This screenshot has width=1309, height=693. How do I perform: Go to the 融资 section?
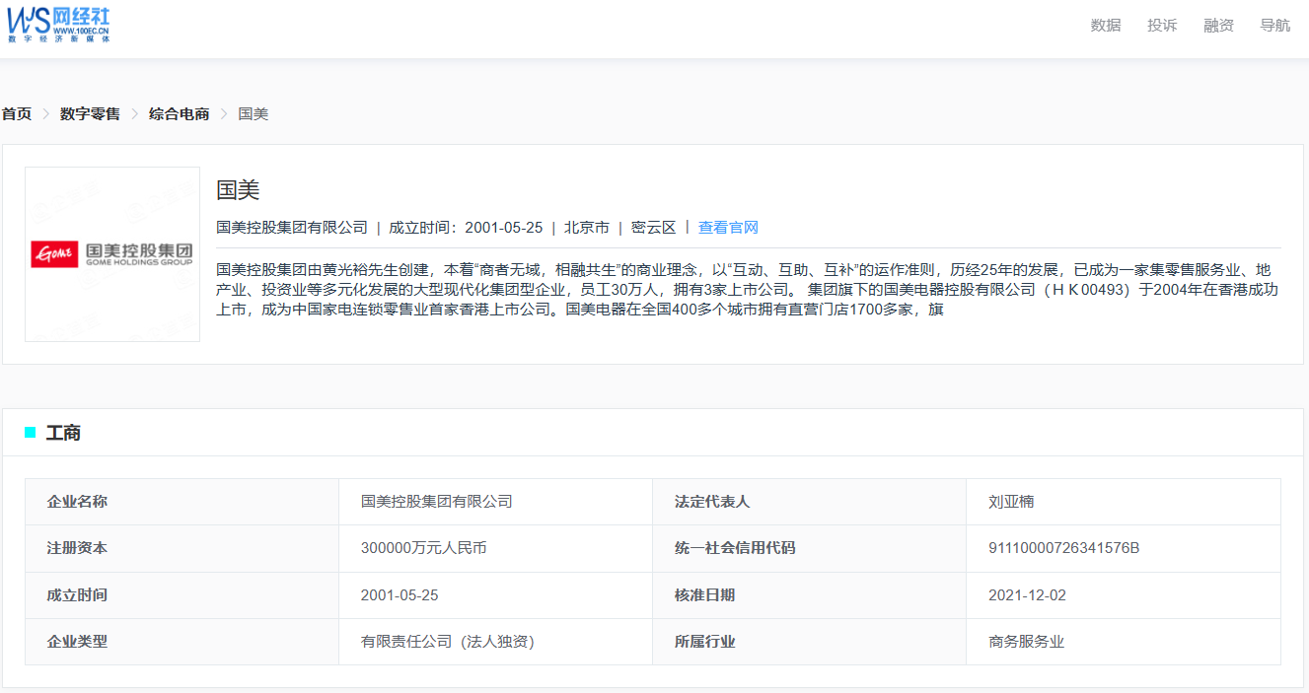click(x=1218, y=26)
